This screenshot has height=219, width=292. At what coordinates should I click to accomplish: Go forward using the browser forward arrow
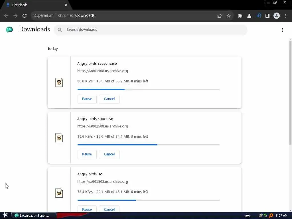(x=15, y=16)
